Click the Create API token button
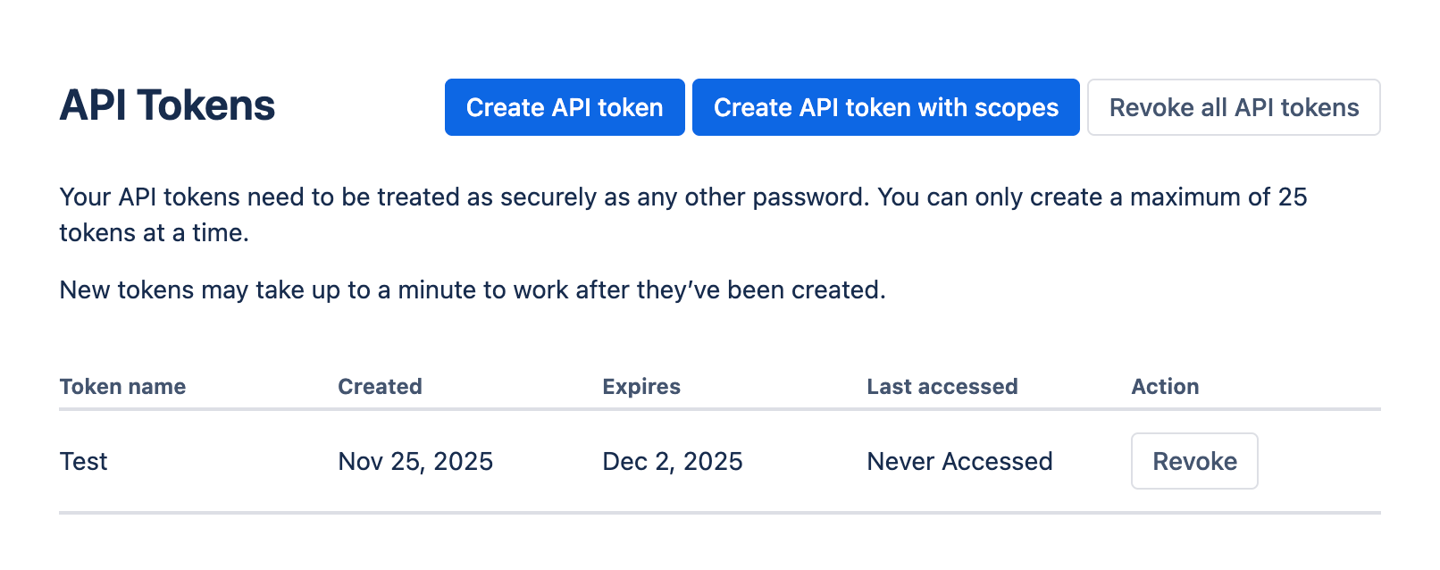Image resolution: width=1440 pixels, height=570 pixels. point(564,107)
